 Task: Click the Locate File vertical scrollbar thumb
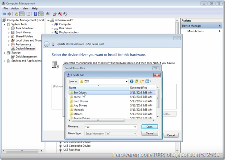coord(158,98)
